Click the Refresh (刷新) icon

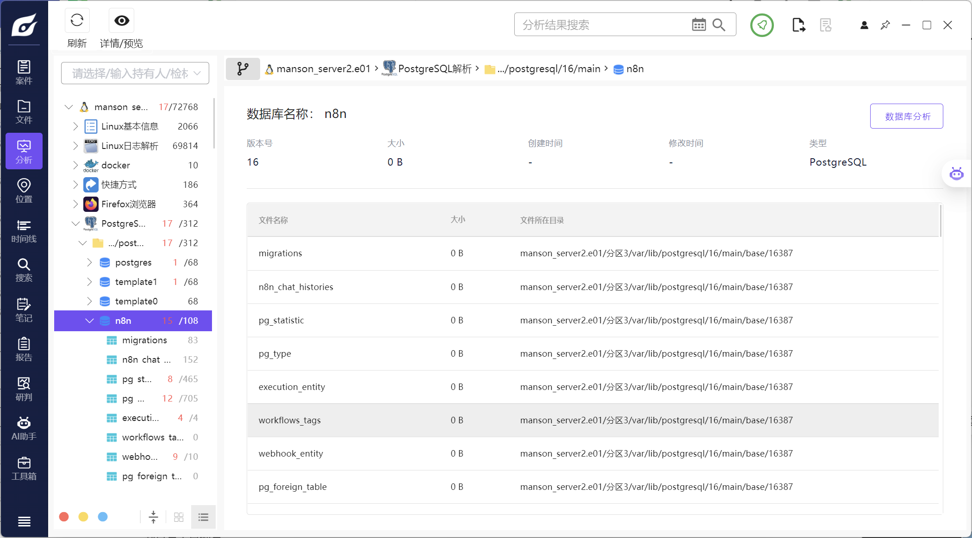[77, 21]
